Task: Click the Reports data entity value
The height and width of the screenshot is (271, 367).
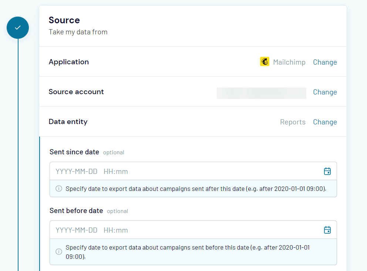Action: pos(293,122)
